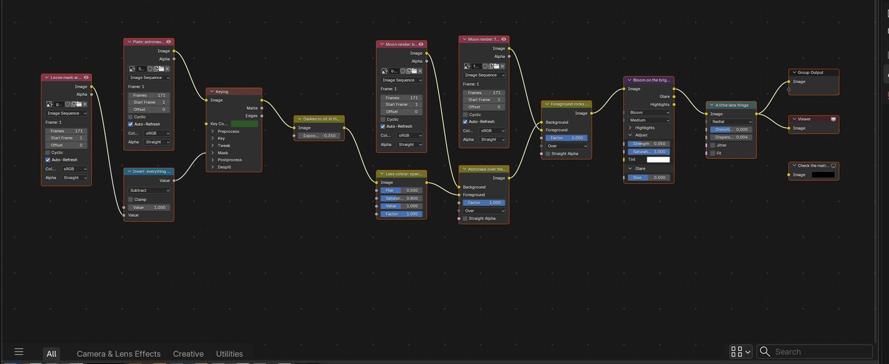The width and height of the screenshot is (889, 364).
Task: Adjust Strength slider in Bloom node
Action: (649, 144)
